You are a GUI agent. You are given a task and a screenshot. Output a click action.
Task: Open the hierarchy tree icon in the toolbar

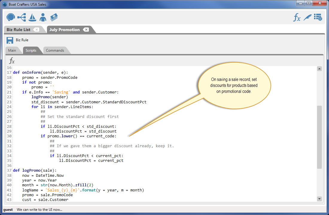click(x=22, y=17)
